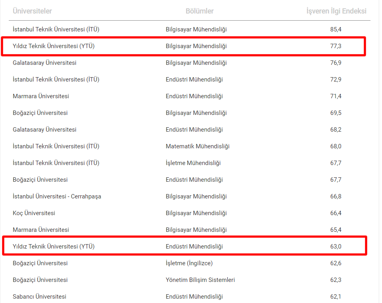
Task: Select the İşletme (İngilizce) department cell
Action: click(189, 263)
